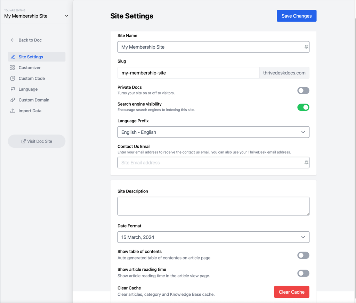Select the Site Settings pencil icon
This screenshot has width=356, height=303.
tap(13, 57)
